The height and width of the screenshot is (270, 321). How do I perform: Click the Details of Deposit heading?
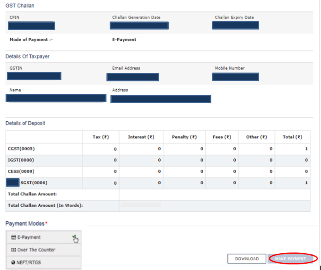[x=25, y=123]
